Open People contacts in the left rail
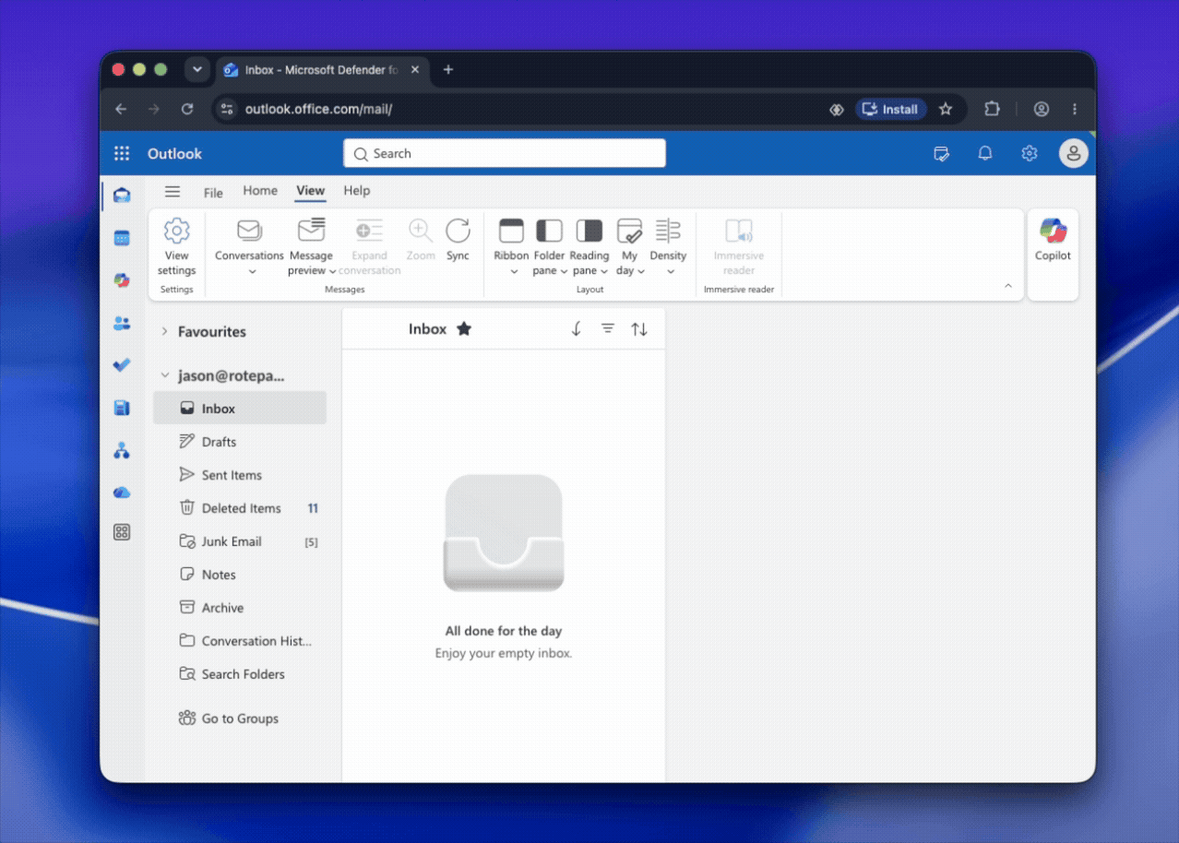 point(122,323)
